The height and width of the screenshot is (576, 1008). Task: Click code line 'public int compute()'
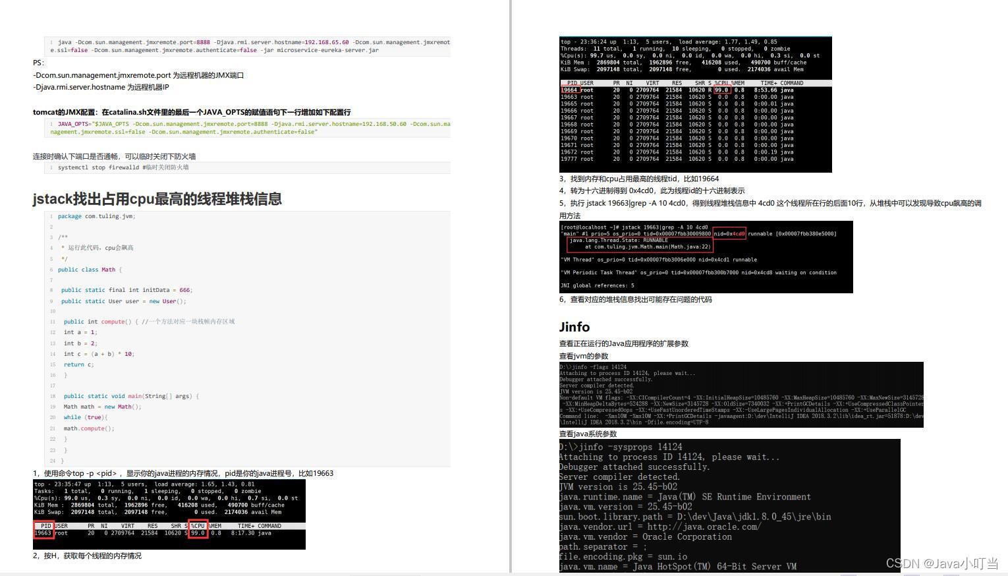149,322
